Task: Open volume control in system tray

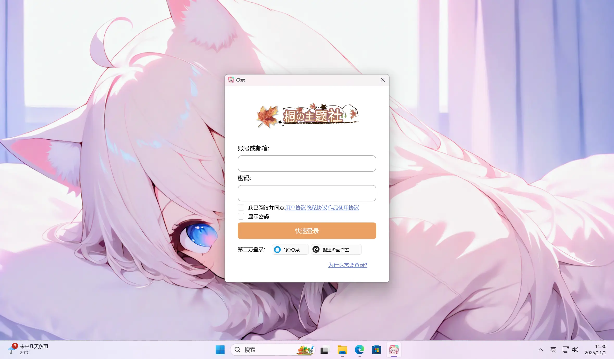Action: pyautogui.click(x=575, y=350)
